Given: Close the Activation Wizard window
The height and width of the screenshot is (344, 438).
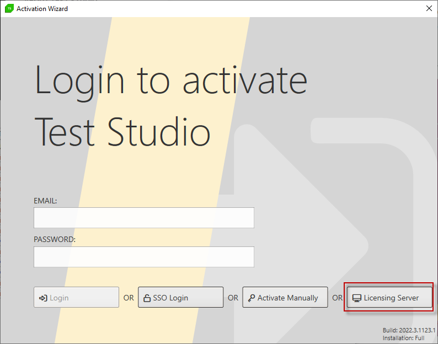Looking at the screenshot, I should 429,8.
